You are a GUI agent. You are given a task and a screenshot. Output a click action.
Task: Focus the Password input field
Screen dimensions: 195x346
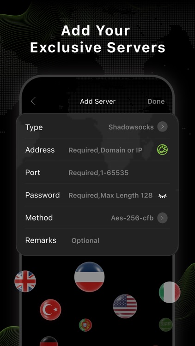[x=110, y=196]
